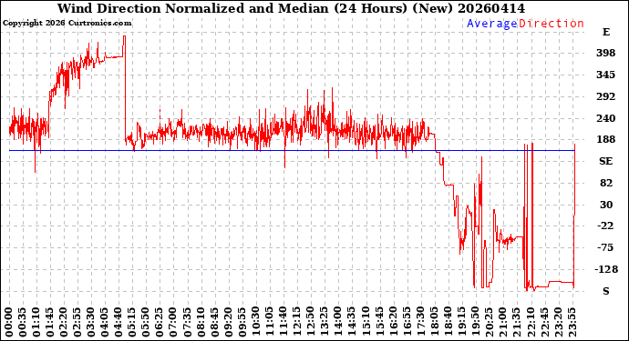Click the '240' y-axis value
629x341 pixels.
(x=605, y=118)
